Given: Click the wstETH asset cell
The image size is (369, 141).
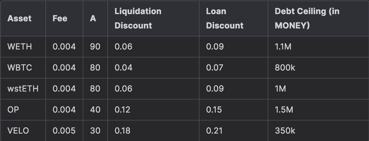Looking at the screenshot, I should coord(23,89).
